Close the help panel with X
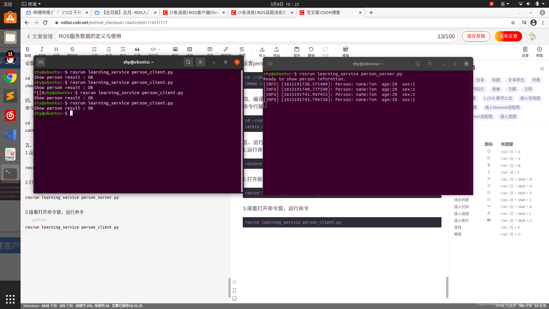Screen dimensions: 549x309 [x=542, y=69]
